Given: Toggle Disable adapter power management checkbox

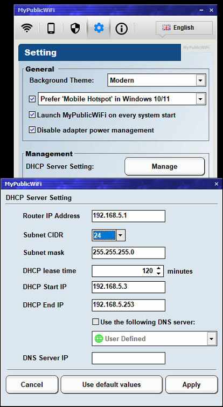Looking at the screenshot, I should tap(32, 130).
